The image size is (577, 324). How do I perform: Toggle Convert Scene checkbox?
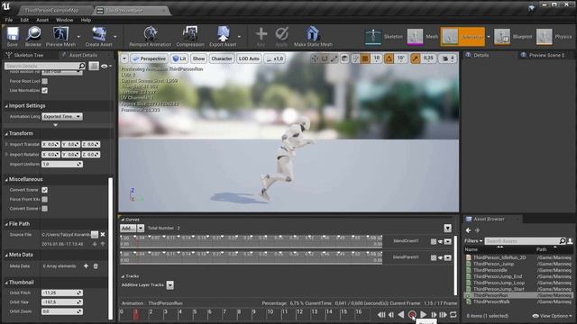[44, 190]
